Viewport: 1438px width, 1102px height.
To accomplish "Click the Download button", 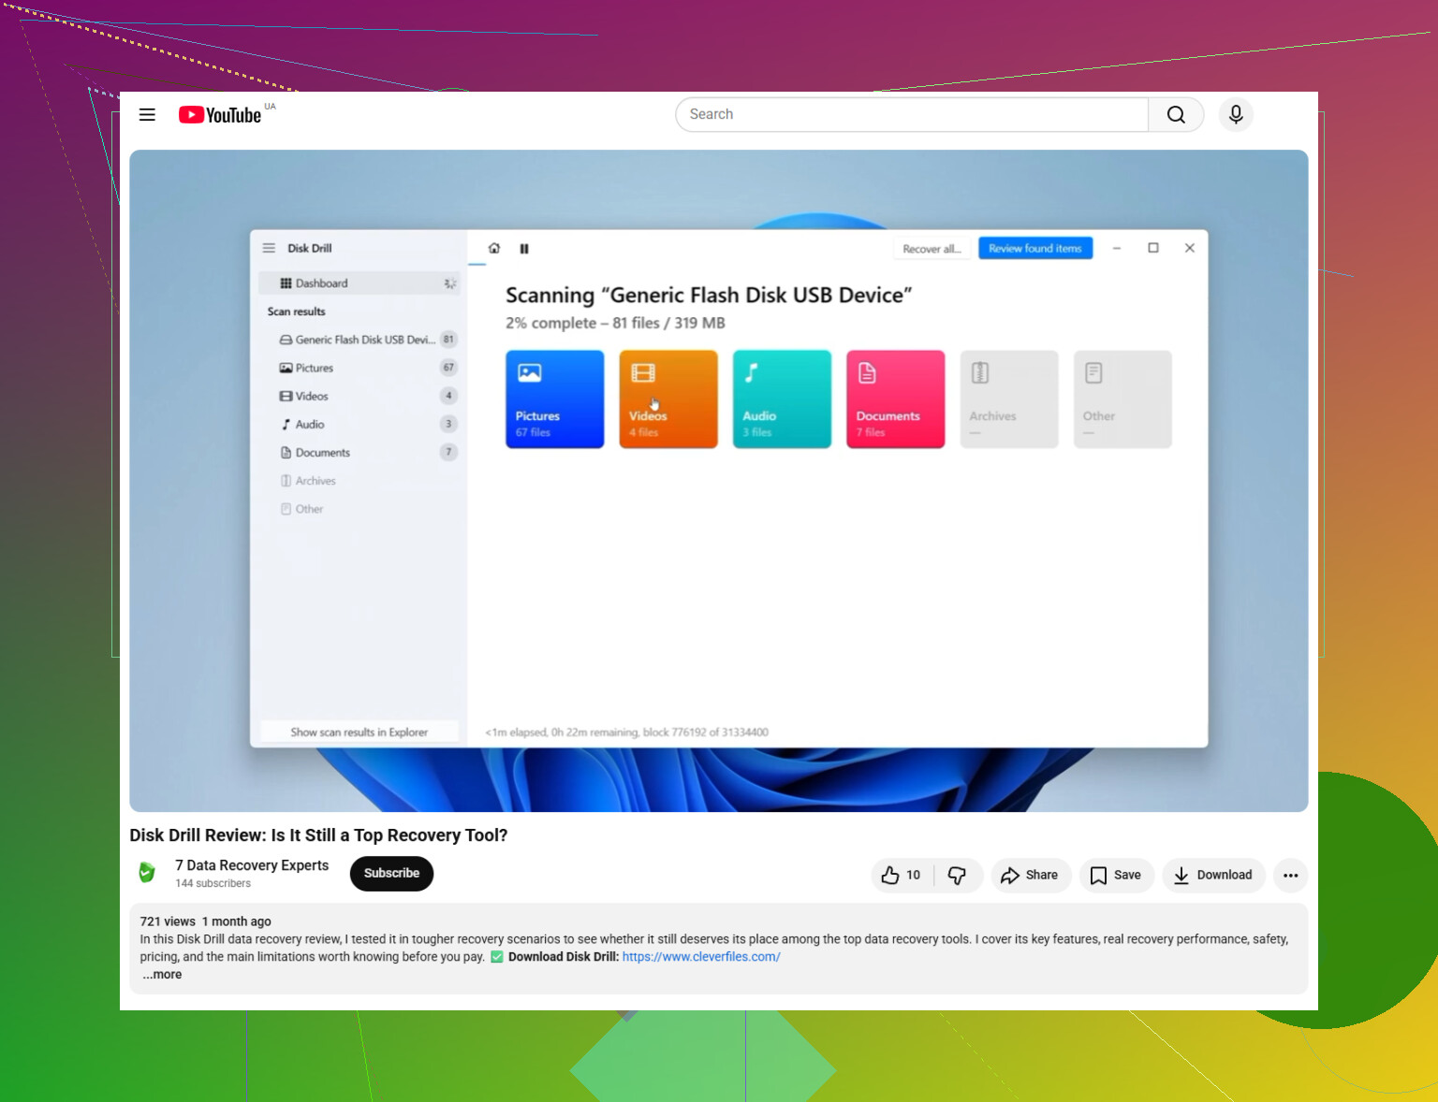I will click(1213, 876).
